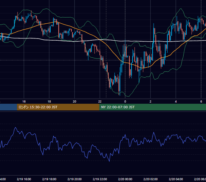This screenshot has width=206, height=182.
Task: Click the 2/19 20:00 date label
Action: 75,179
